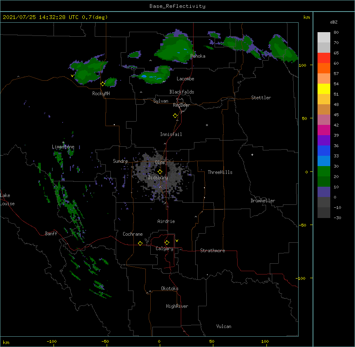
Task: Click the Banff town label
Action: [51, 234]
